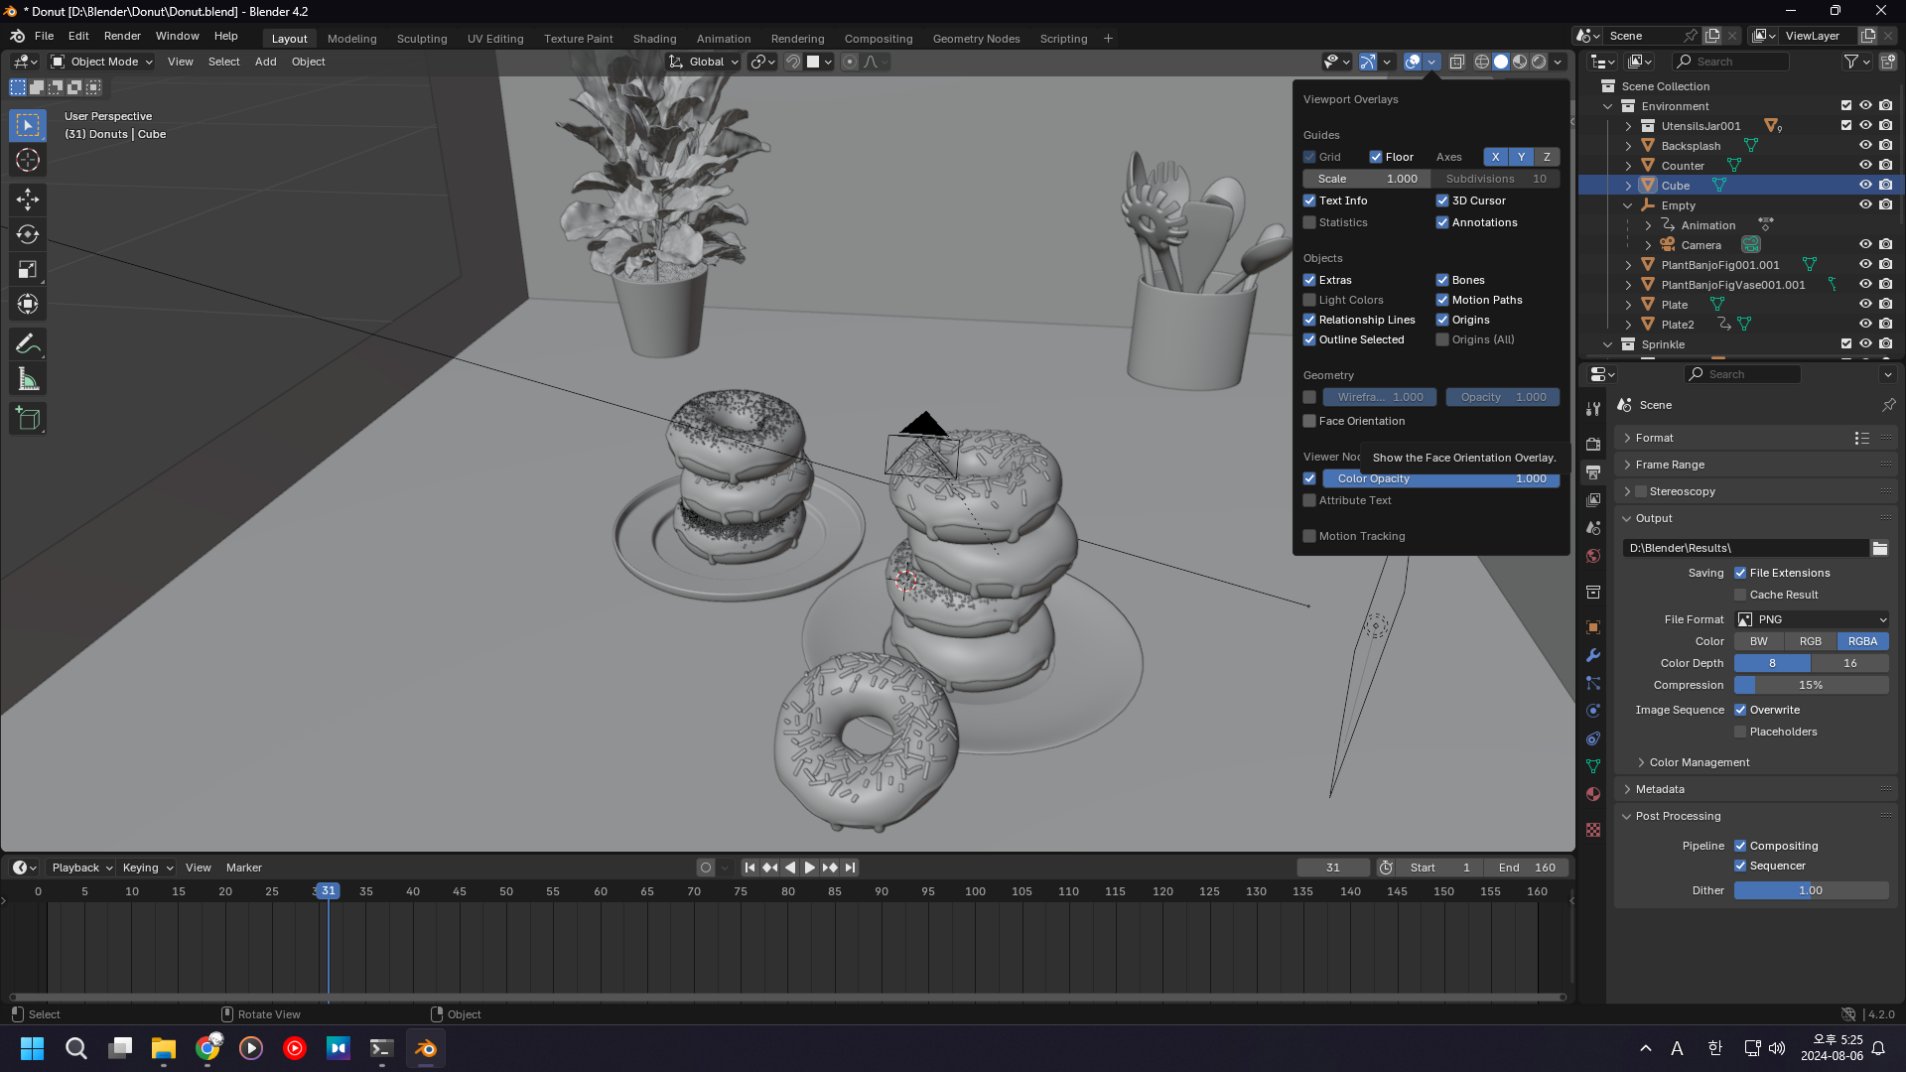Select the Move tool in the toolbar
Image resolution: width=1906 pixels, height=1072 pixels.
[28, 200]
